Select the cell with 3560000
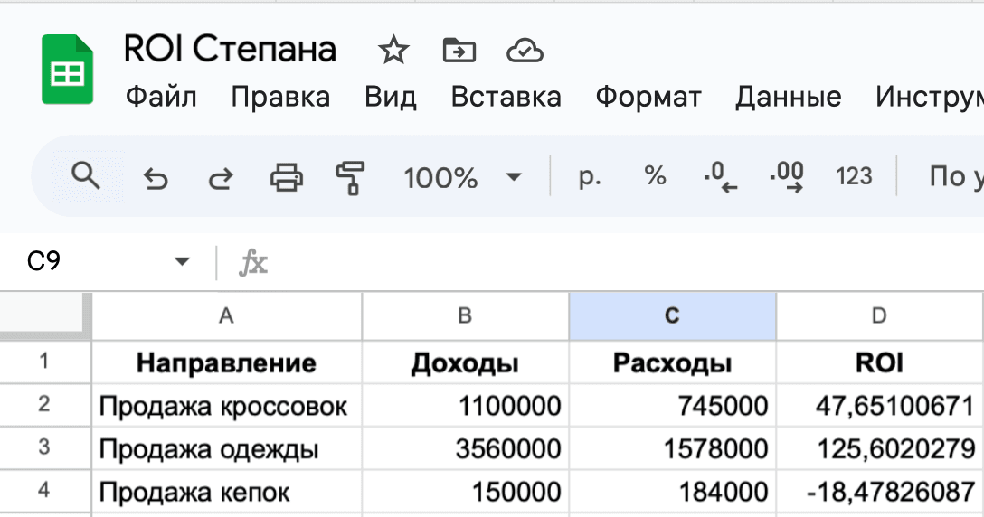The image size is (984, 517). (465, 448)
